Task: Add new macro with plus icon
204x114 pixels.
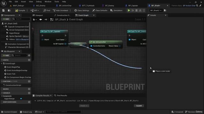Action: pos(29,89)
